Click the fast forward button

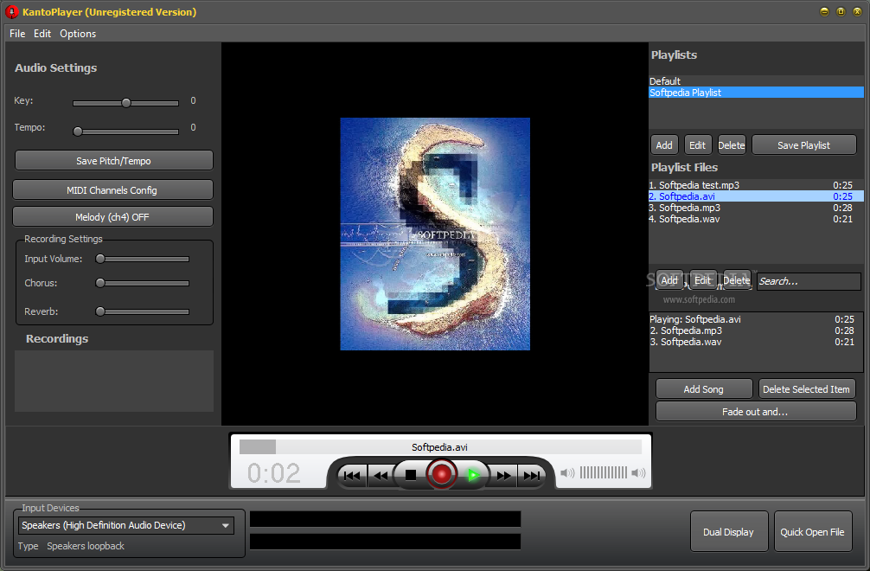coord(503,476)
